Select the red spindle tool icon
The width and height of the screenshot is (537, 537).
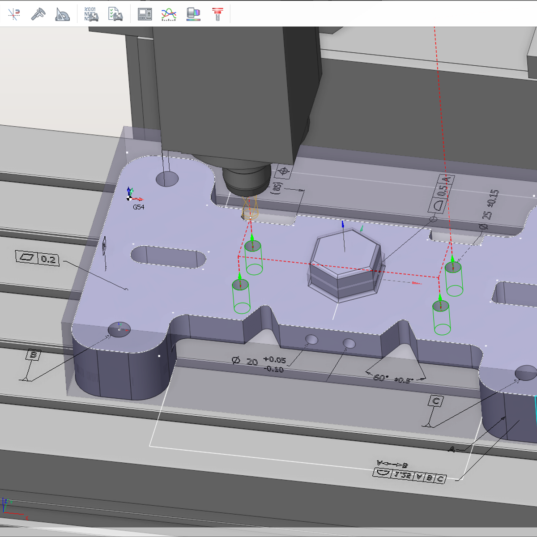tap(217, 14)
